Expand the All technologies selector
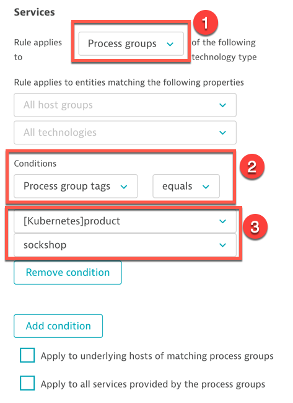293x403 pixels. pos(125,133)
